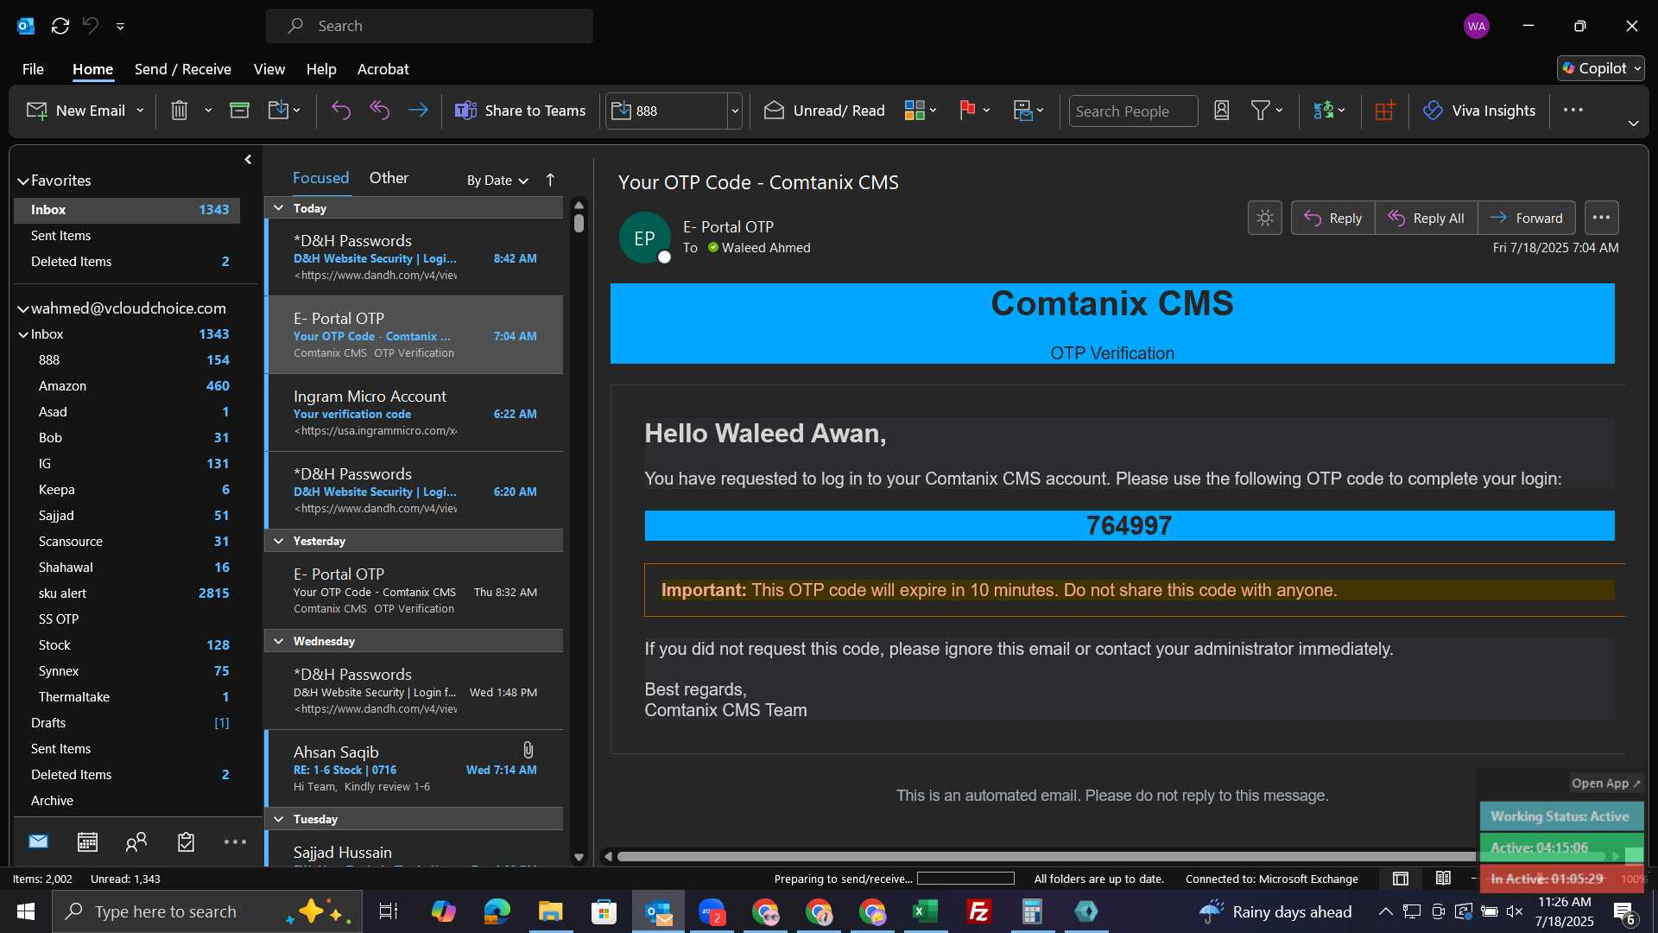This screenshot has width=1658, height=933.
Task: Collapse the folder pane arrow
Action: point(248,159)
